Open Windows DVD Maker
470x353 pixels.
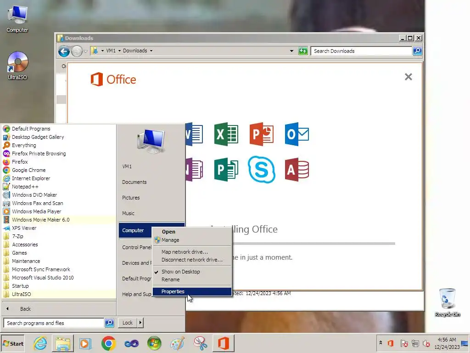34,195
